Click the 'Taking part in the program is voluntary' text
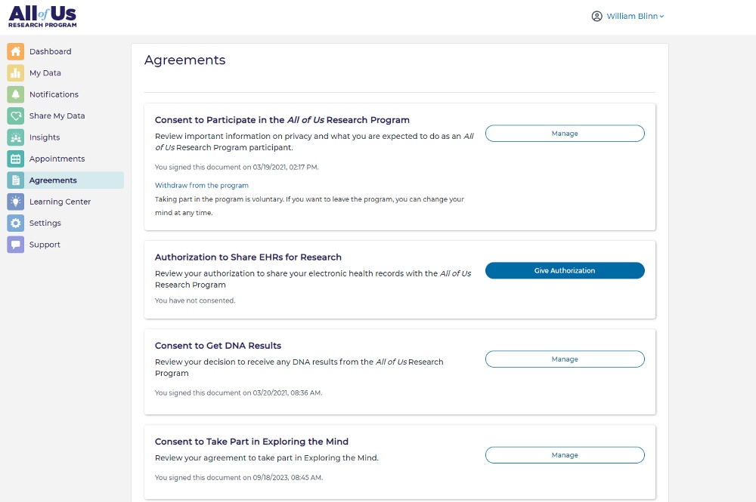 click(x=309, y=206)
